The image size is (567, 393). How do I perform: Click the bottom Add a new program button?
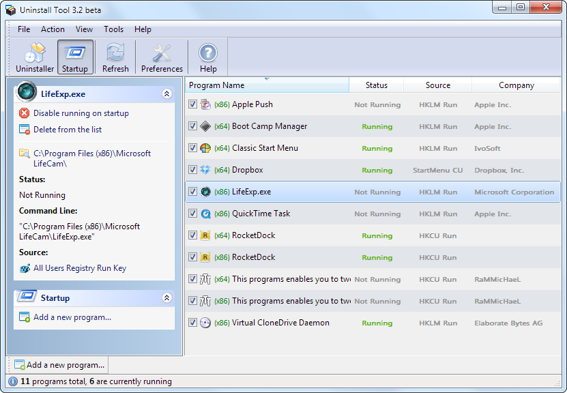tap(59, 365)
